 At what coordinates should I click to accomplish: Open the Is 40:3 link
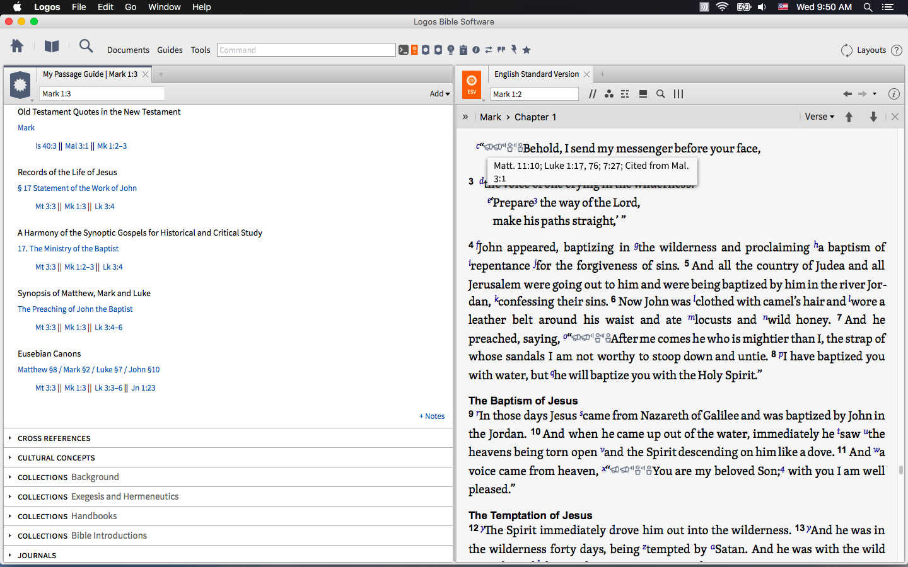[x=46, y=146]
